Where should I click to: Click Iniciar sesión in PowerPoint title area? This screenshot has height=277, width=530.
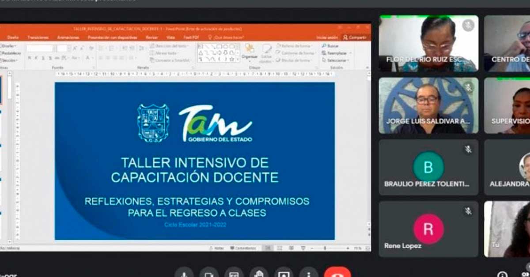coord(327,37)
